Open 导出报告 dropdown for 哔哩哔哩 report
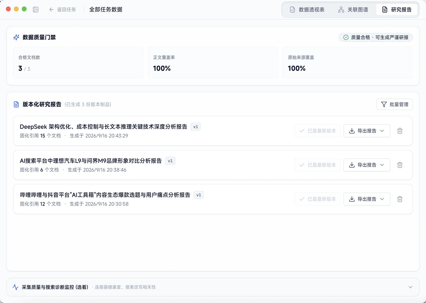 coord(367,199)
